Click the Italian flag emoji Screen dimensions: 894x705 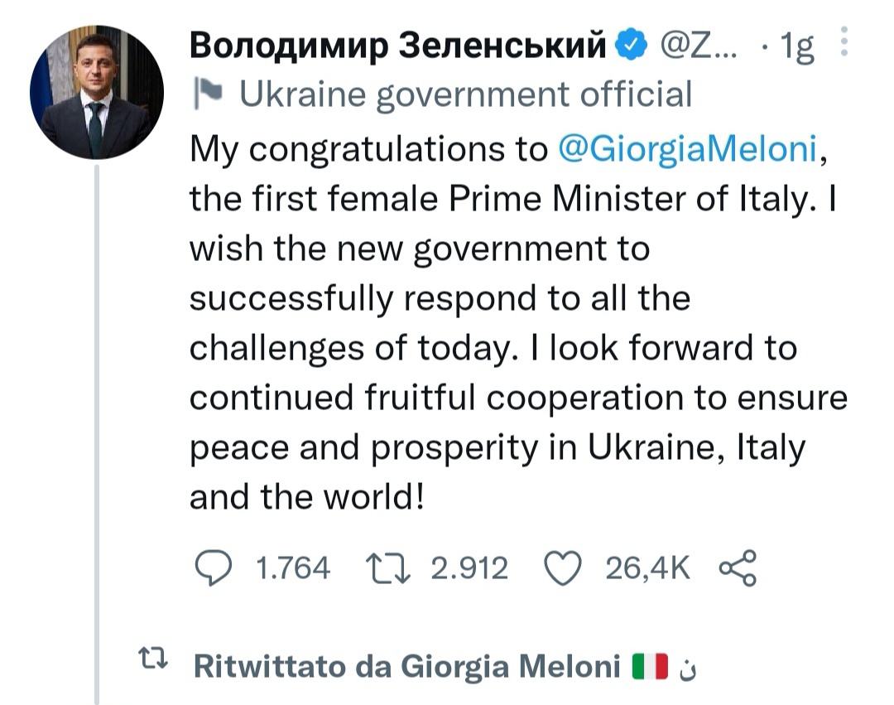(649, 666)
